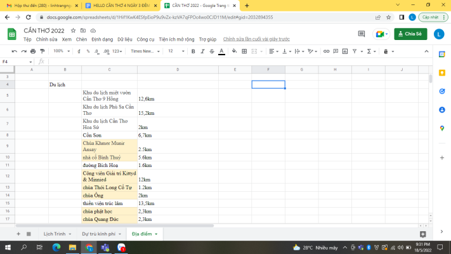Open the Borders tool
Image resolution: width=451 pixels, height=254 pixels.
pos(245,51)
